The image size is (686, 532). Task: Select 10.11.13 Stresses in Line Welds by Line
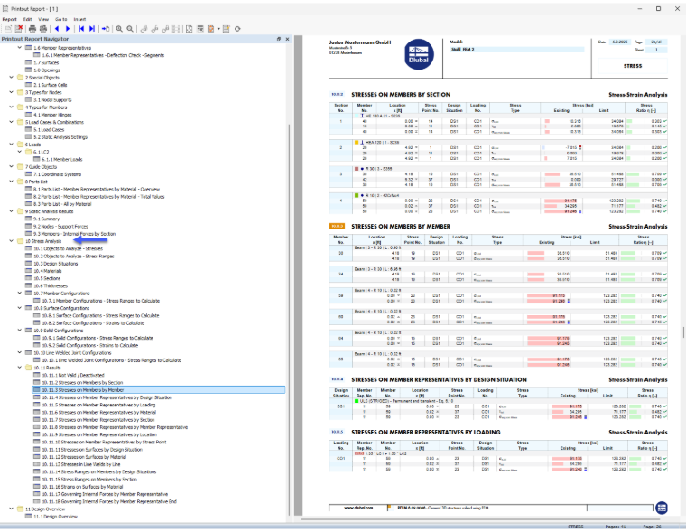pyautogui.click(x=81, y=464)
